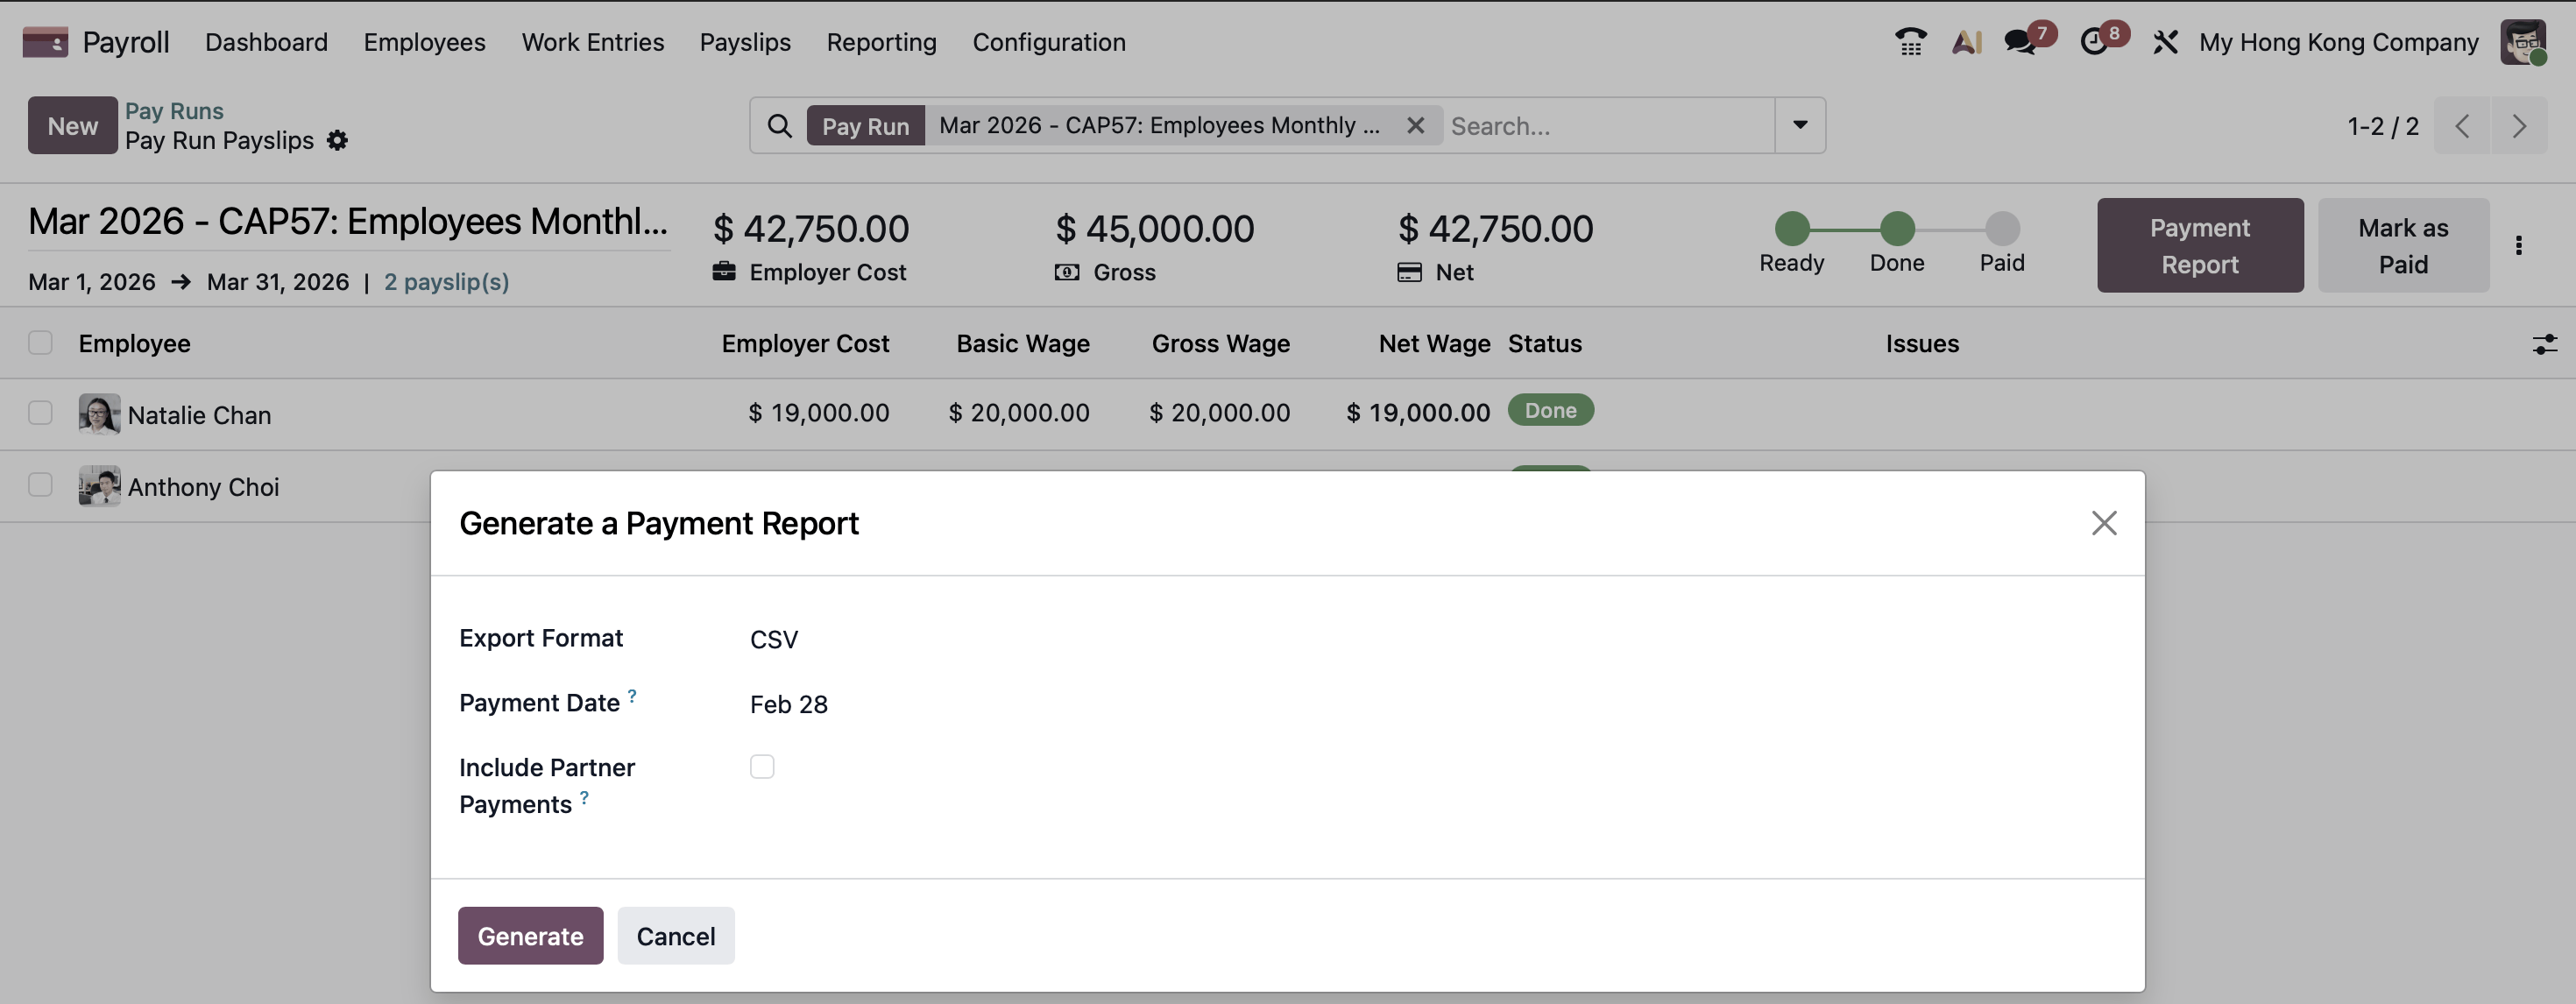
Task: Click Anthony Choi's avatar
Action: tap(99, 486)
